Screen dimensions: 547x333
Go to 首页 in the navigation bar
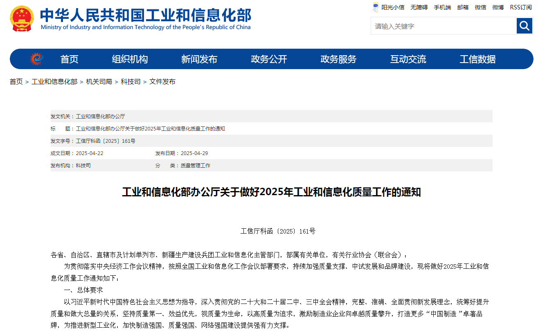[x=69, y=59]
